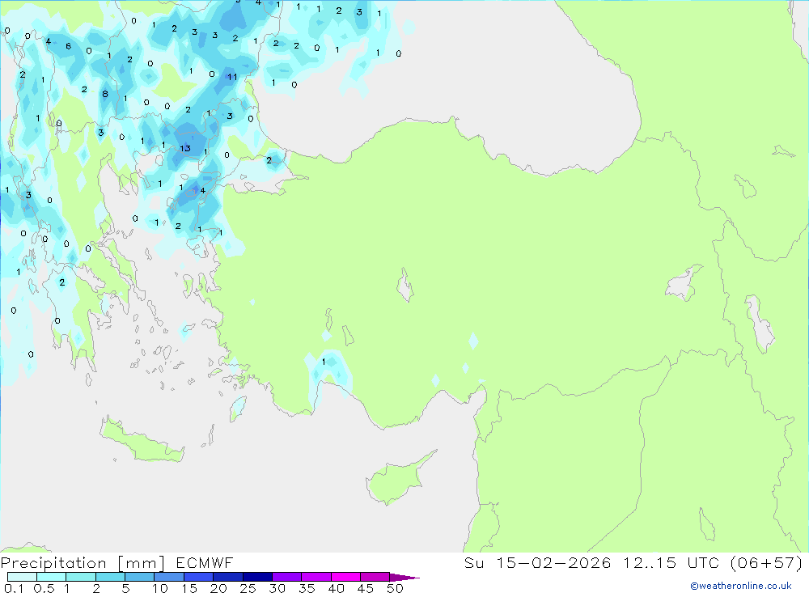Click the '15' legend scale label
The image size is (809, 593).
189,588
